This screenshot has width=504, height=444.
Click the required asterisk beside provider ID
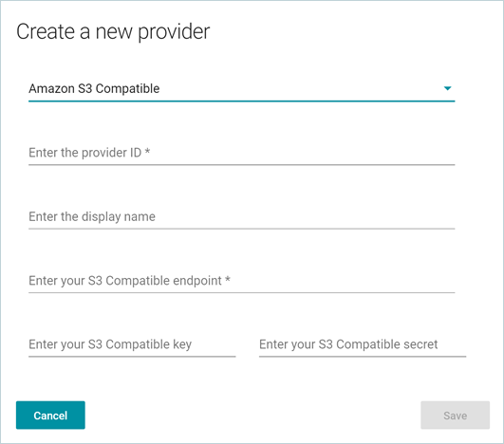pos(147,151)
